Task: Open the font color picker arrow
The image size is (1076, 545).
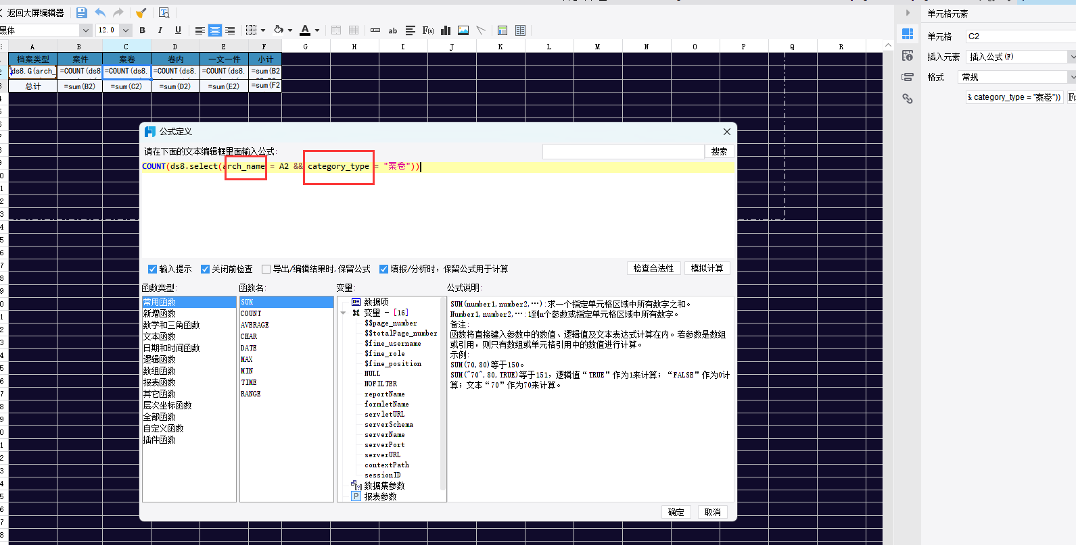Action: click(317, 30)
